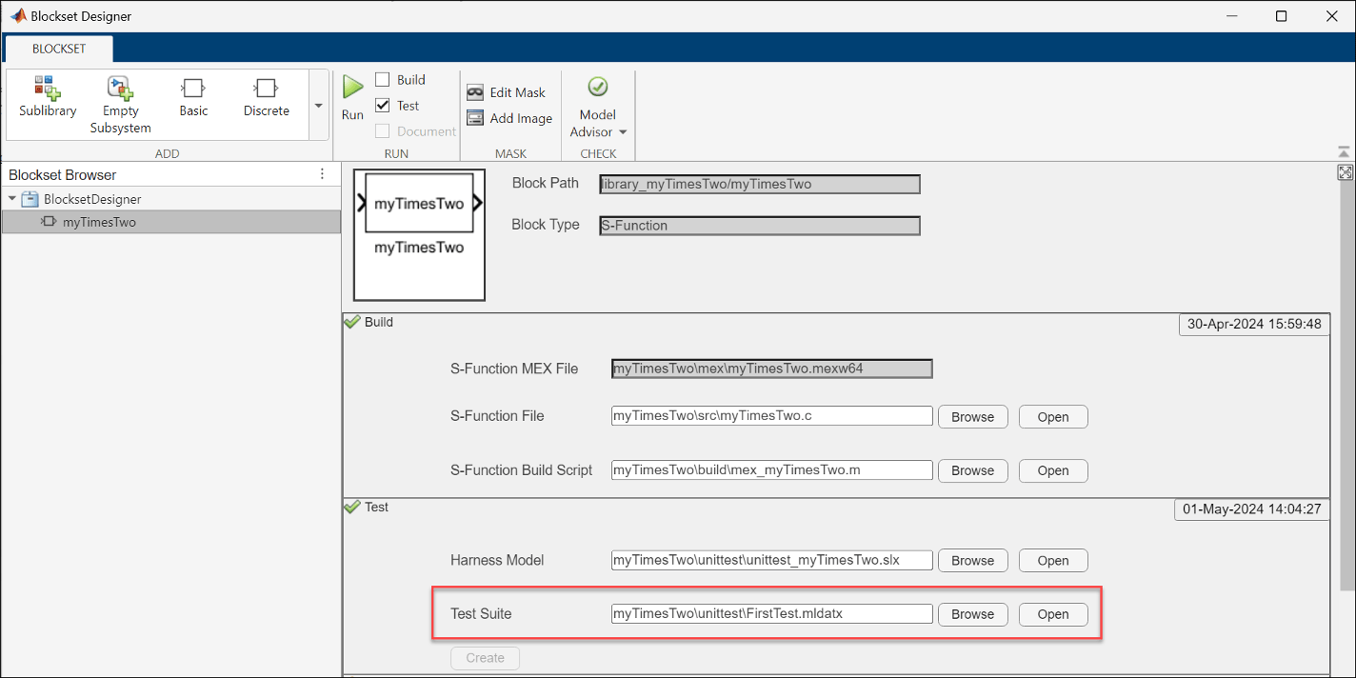Add a Sublibrary to the blockset
The image size is (1356, 678).
click(48, 97)
